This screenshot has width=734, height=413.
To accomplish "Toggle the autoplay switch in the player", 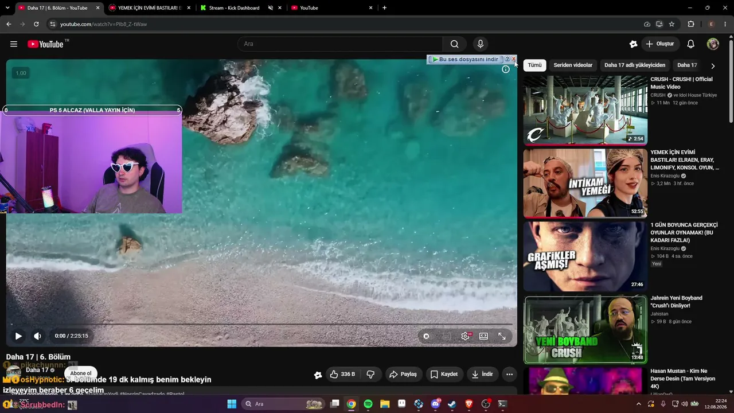I will [426, 336].
